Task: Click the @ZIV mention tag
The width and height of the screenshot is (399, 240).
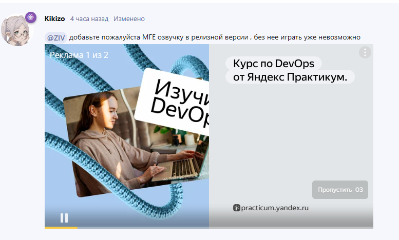Action: pyautogui.click(x=56, y=38)
